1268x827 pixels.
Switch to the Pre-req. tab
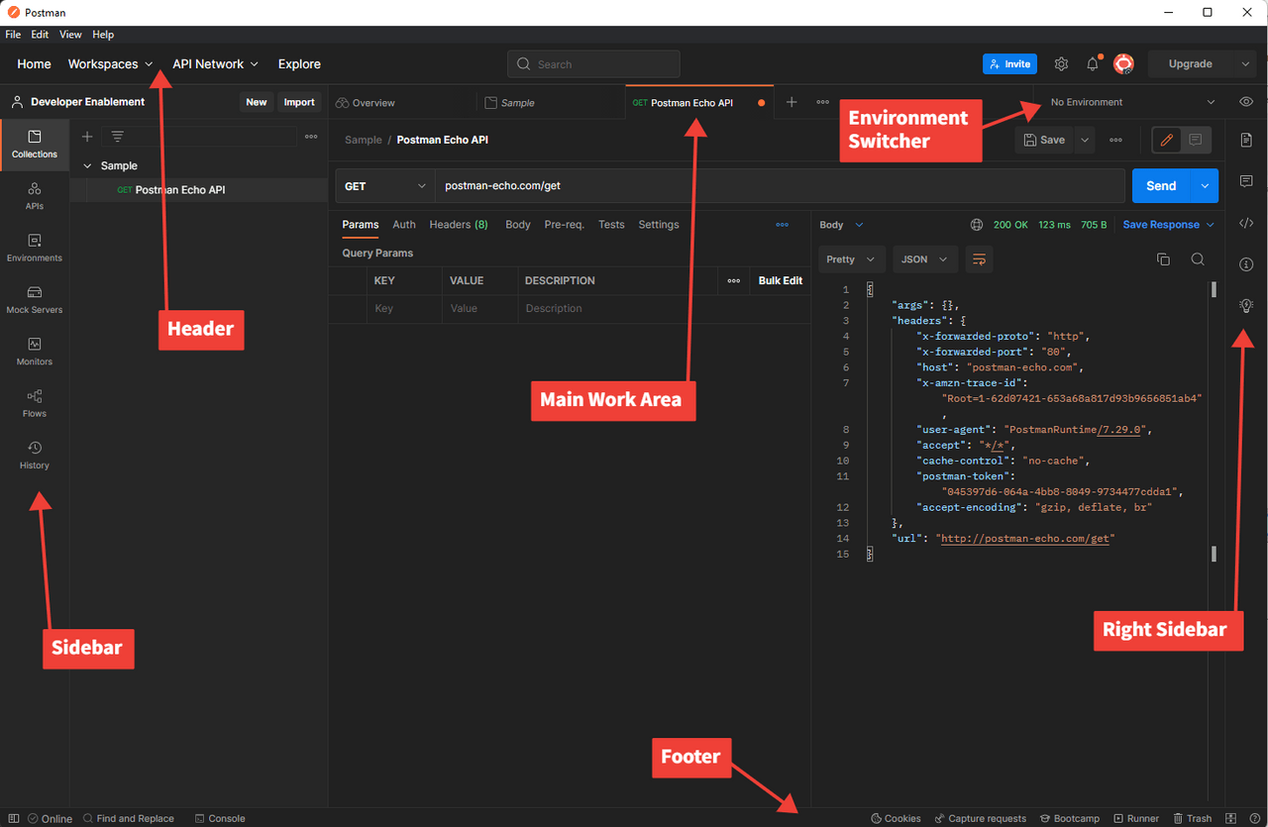point(565,225)
